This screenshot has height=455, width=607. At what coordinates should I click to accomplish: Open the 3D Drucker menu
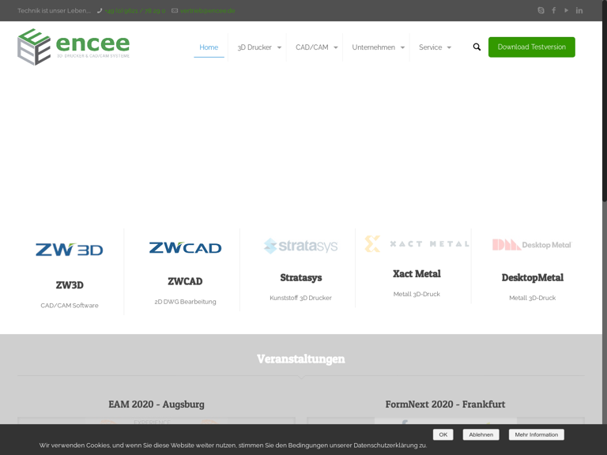[x=254, y=47]
